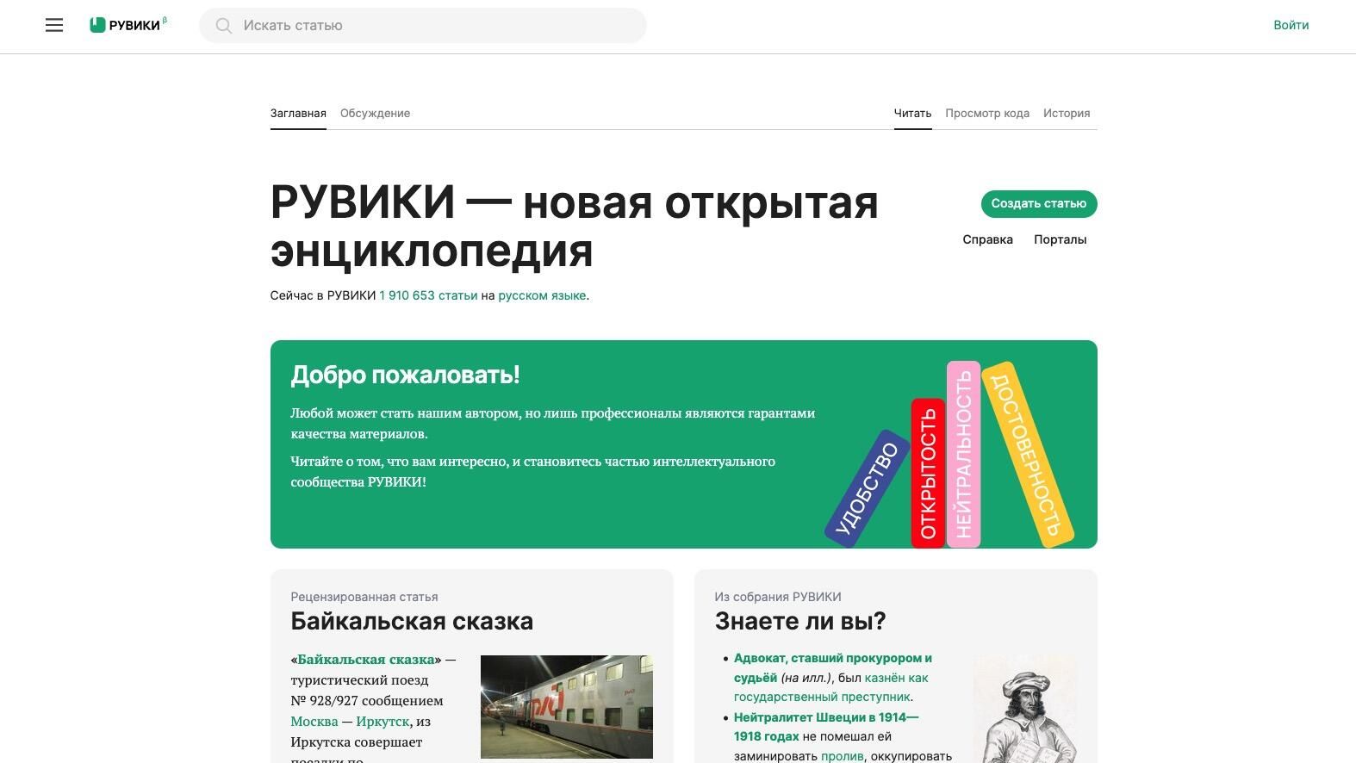Screen dimensions: 1356x763
Task: Click the Создать статью button
Action: 1039,204
